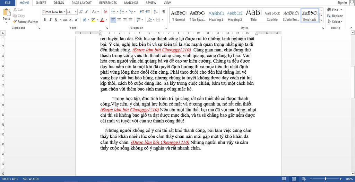Decrease the paragraph indent
The width and height of the screenshot is (355, 182).
pos(142,12)
